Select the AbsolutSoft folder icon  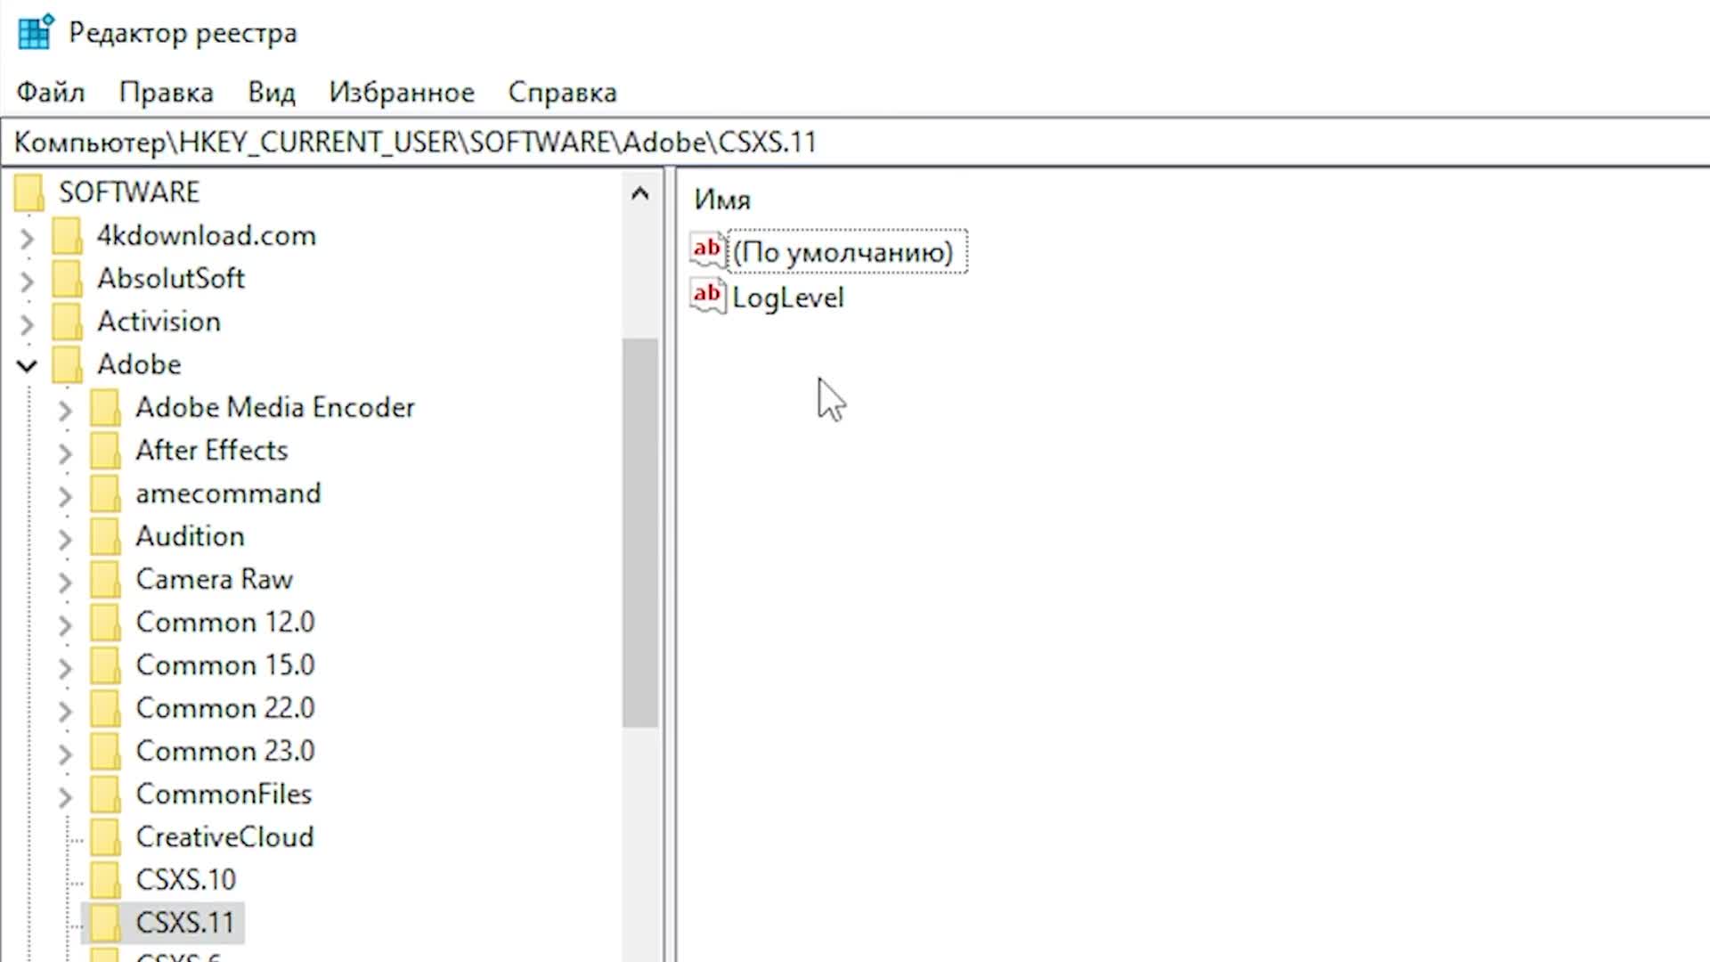(67, 279)
